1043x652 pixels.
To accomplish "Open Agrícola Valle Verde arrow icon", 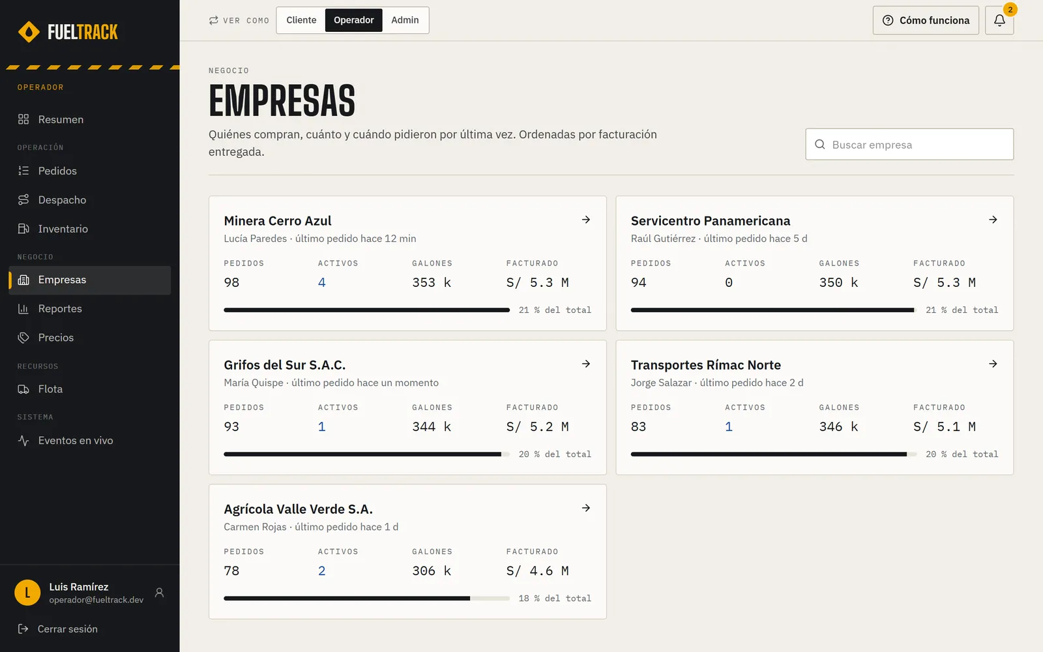I will point(586,508).
